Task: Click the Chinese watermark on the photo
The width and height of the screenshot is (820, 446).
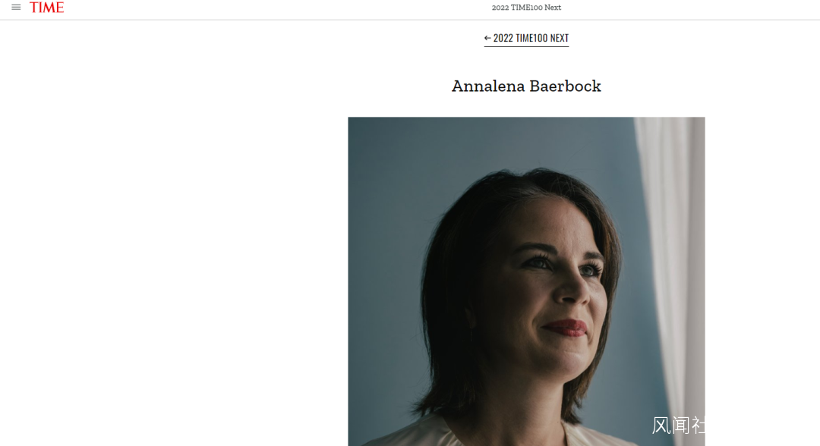Action: pos(678,425)
